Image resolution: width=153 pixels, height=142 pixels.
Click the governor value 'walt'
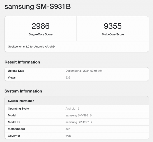(x=68, y=136)
